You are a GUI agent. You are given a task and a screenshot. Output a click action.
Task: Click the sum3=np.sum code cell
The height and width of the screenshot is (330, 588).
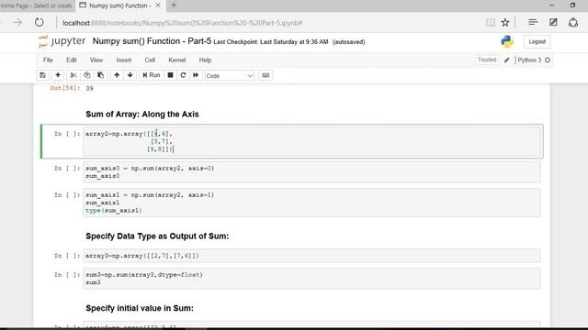tap(312, 279)
